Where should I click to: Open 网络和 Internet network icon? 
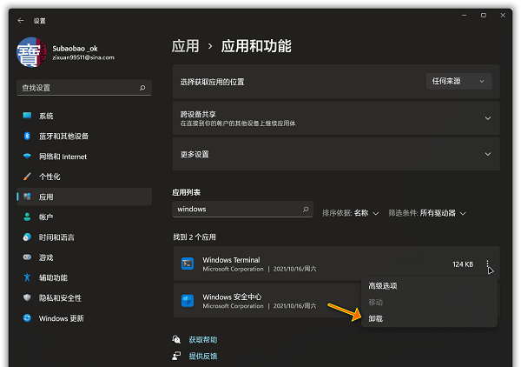tap(27, 157)
